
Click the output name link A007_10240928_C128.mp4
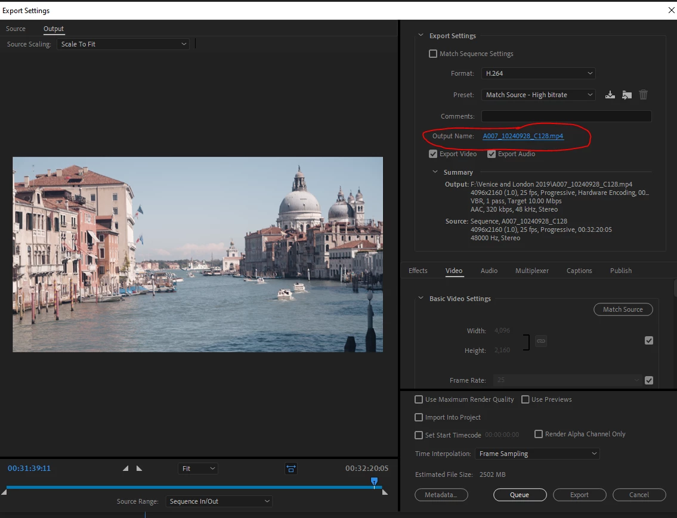pos(523,136)
